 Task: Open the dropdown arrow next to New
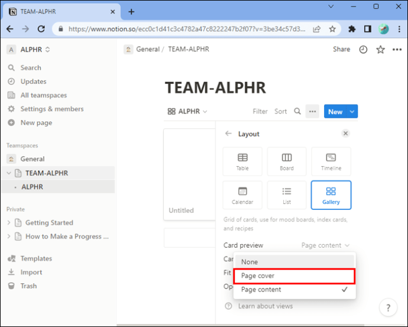[352, 112]
